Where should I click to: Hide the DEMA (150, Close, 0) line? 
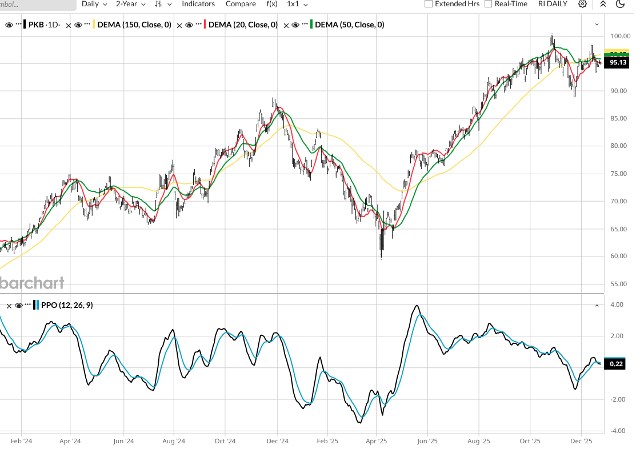[x=78, y=25]
